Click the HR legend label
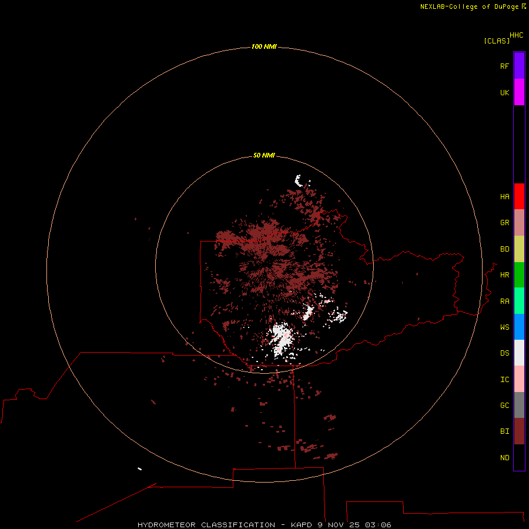This screenshot has width=529, height=529. (504, 275)
